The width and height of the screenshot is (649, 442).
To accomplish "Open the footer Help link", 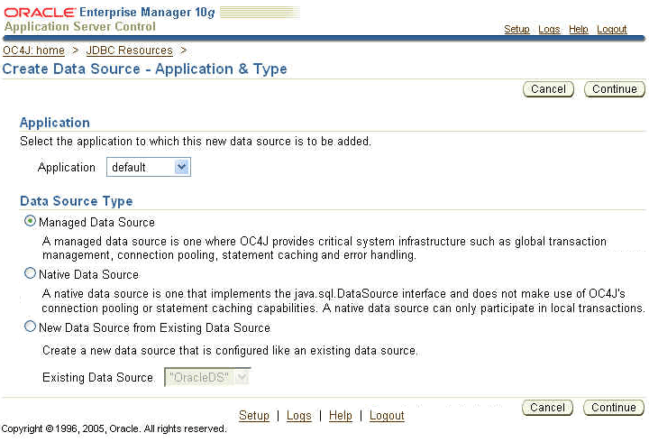I will tap(340, 416).
